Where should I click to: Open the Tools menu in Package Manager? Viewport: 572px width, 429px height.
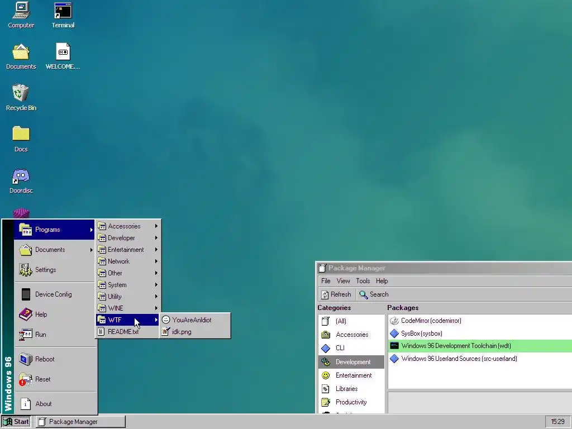click(363, 281)
